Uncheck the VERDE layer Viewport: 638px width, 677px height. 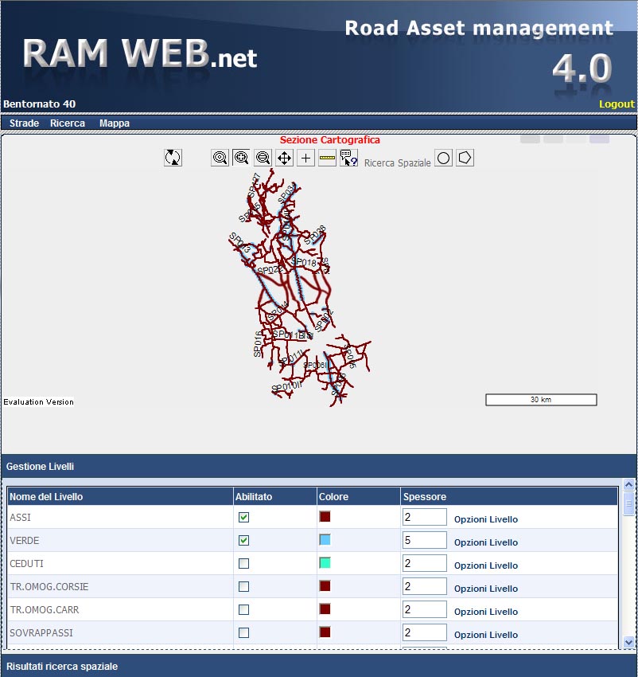coord(244,540)
